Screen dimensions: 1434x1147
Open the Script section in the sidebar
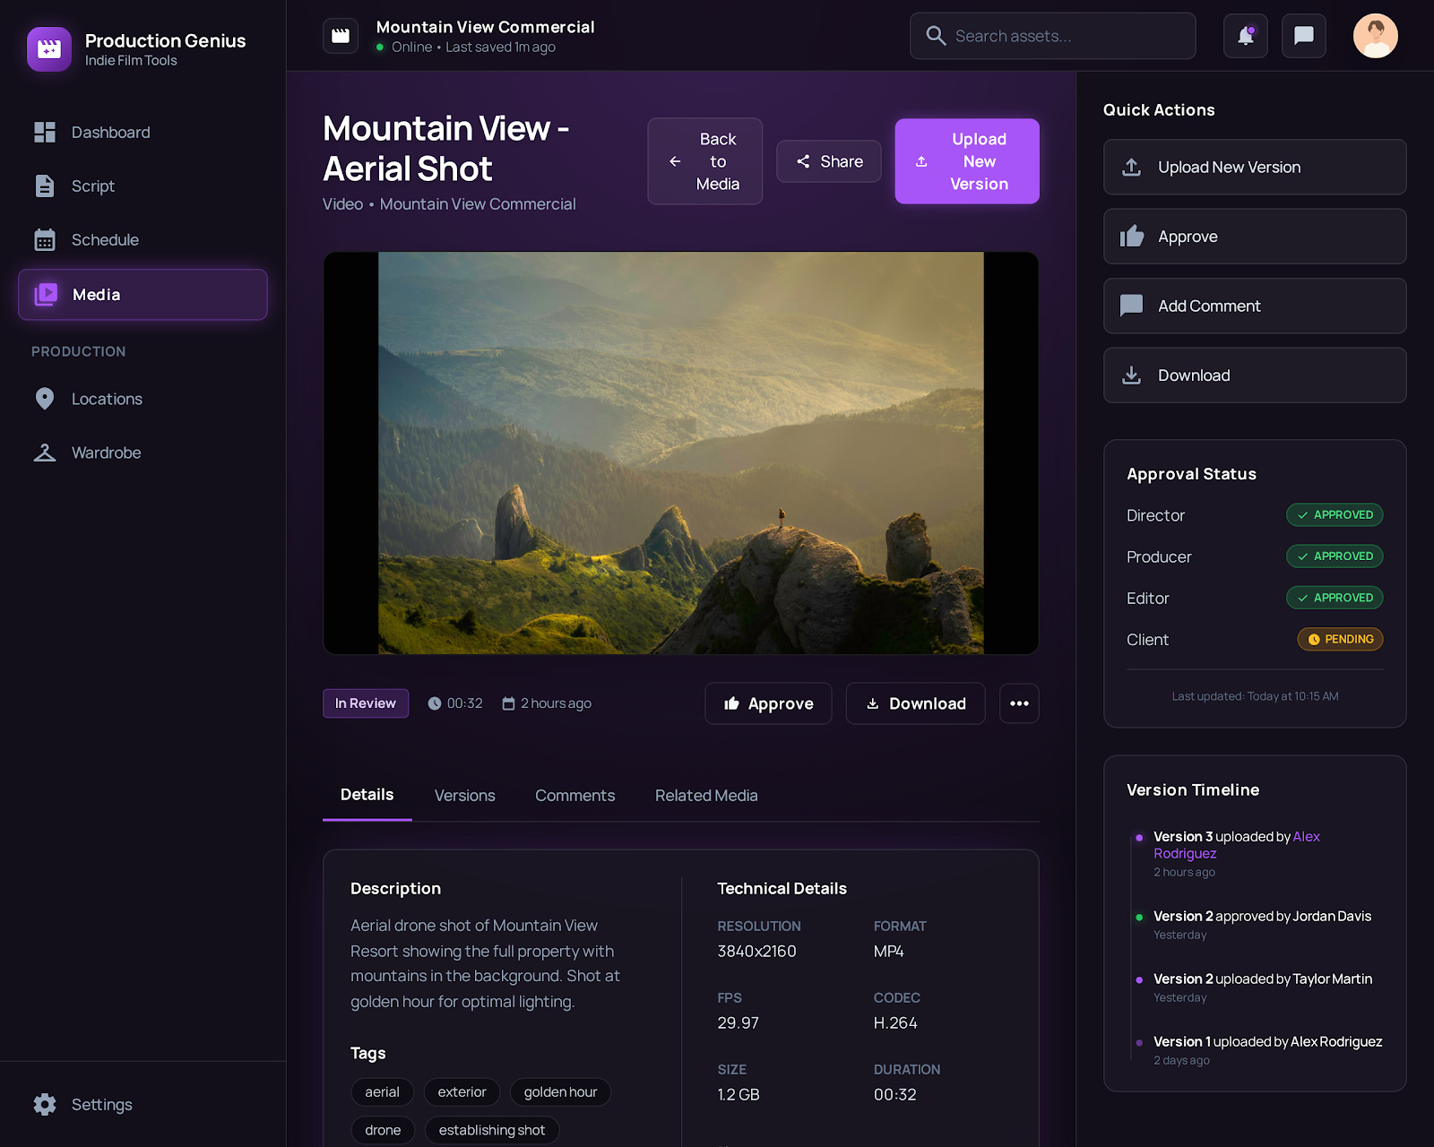(x=92, y=186)
